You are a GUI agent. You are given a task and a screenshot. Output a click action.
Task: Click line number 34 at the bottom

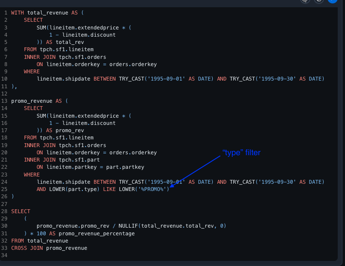4,255
